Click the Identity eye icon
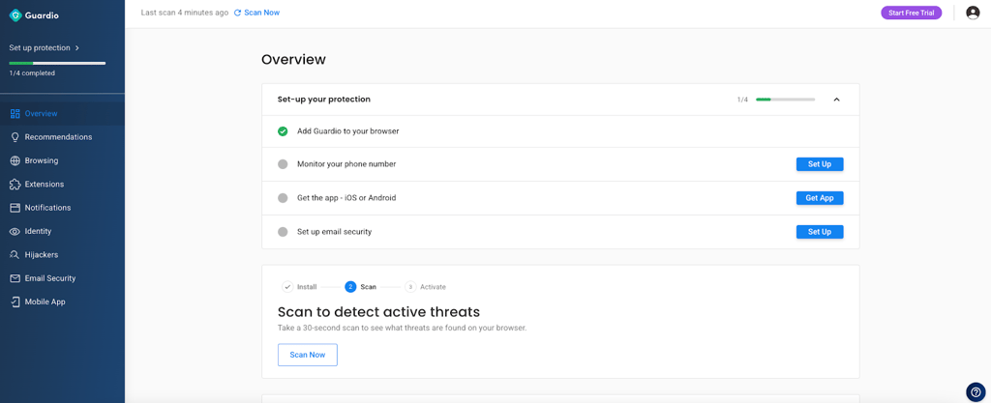This screenshot has height=403, width=991. pos(15,231)
